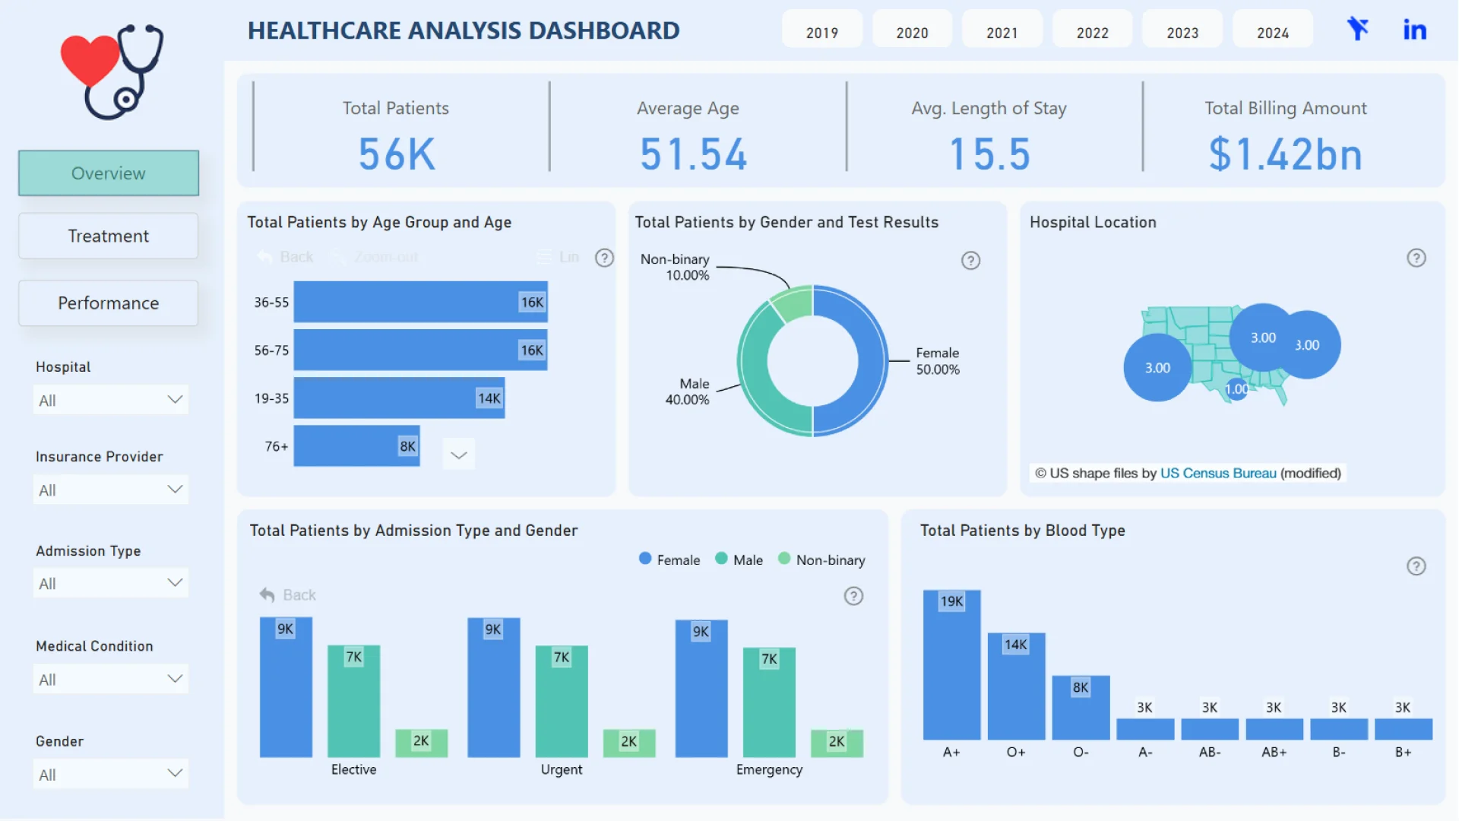Click the LinkedIn icon in the header
1459x821 pixels.
1414,30
